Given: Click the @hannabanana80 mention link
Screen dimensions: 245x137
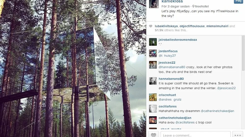Looking at the screenshot, I should (x=172, y=67).
